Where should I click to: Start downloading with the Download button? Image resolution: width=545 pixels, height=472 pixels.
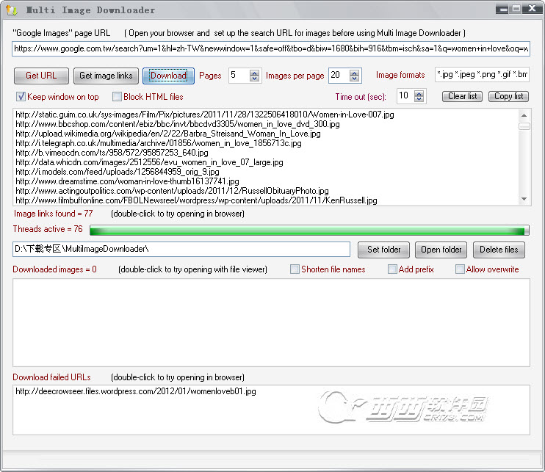pyautogui.click(x=168, y=76)
